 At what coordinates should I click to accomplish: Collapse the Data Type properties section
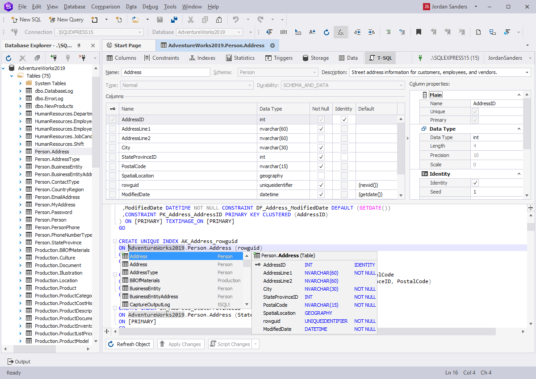(x=519, y=129)
